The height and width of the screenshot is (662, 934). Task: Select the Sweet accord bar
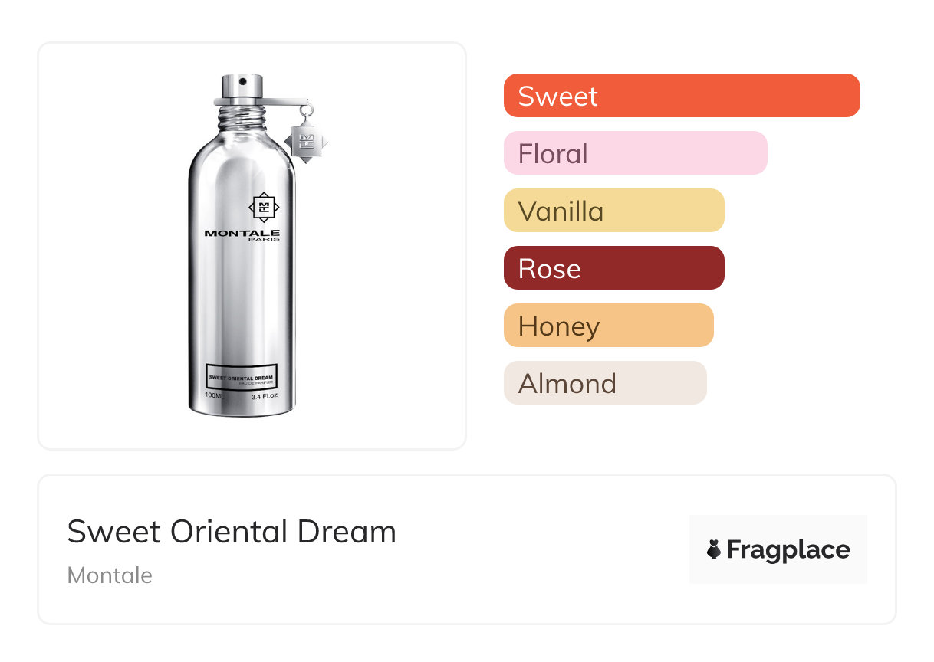click(681, 96)
